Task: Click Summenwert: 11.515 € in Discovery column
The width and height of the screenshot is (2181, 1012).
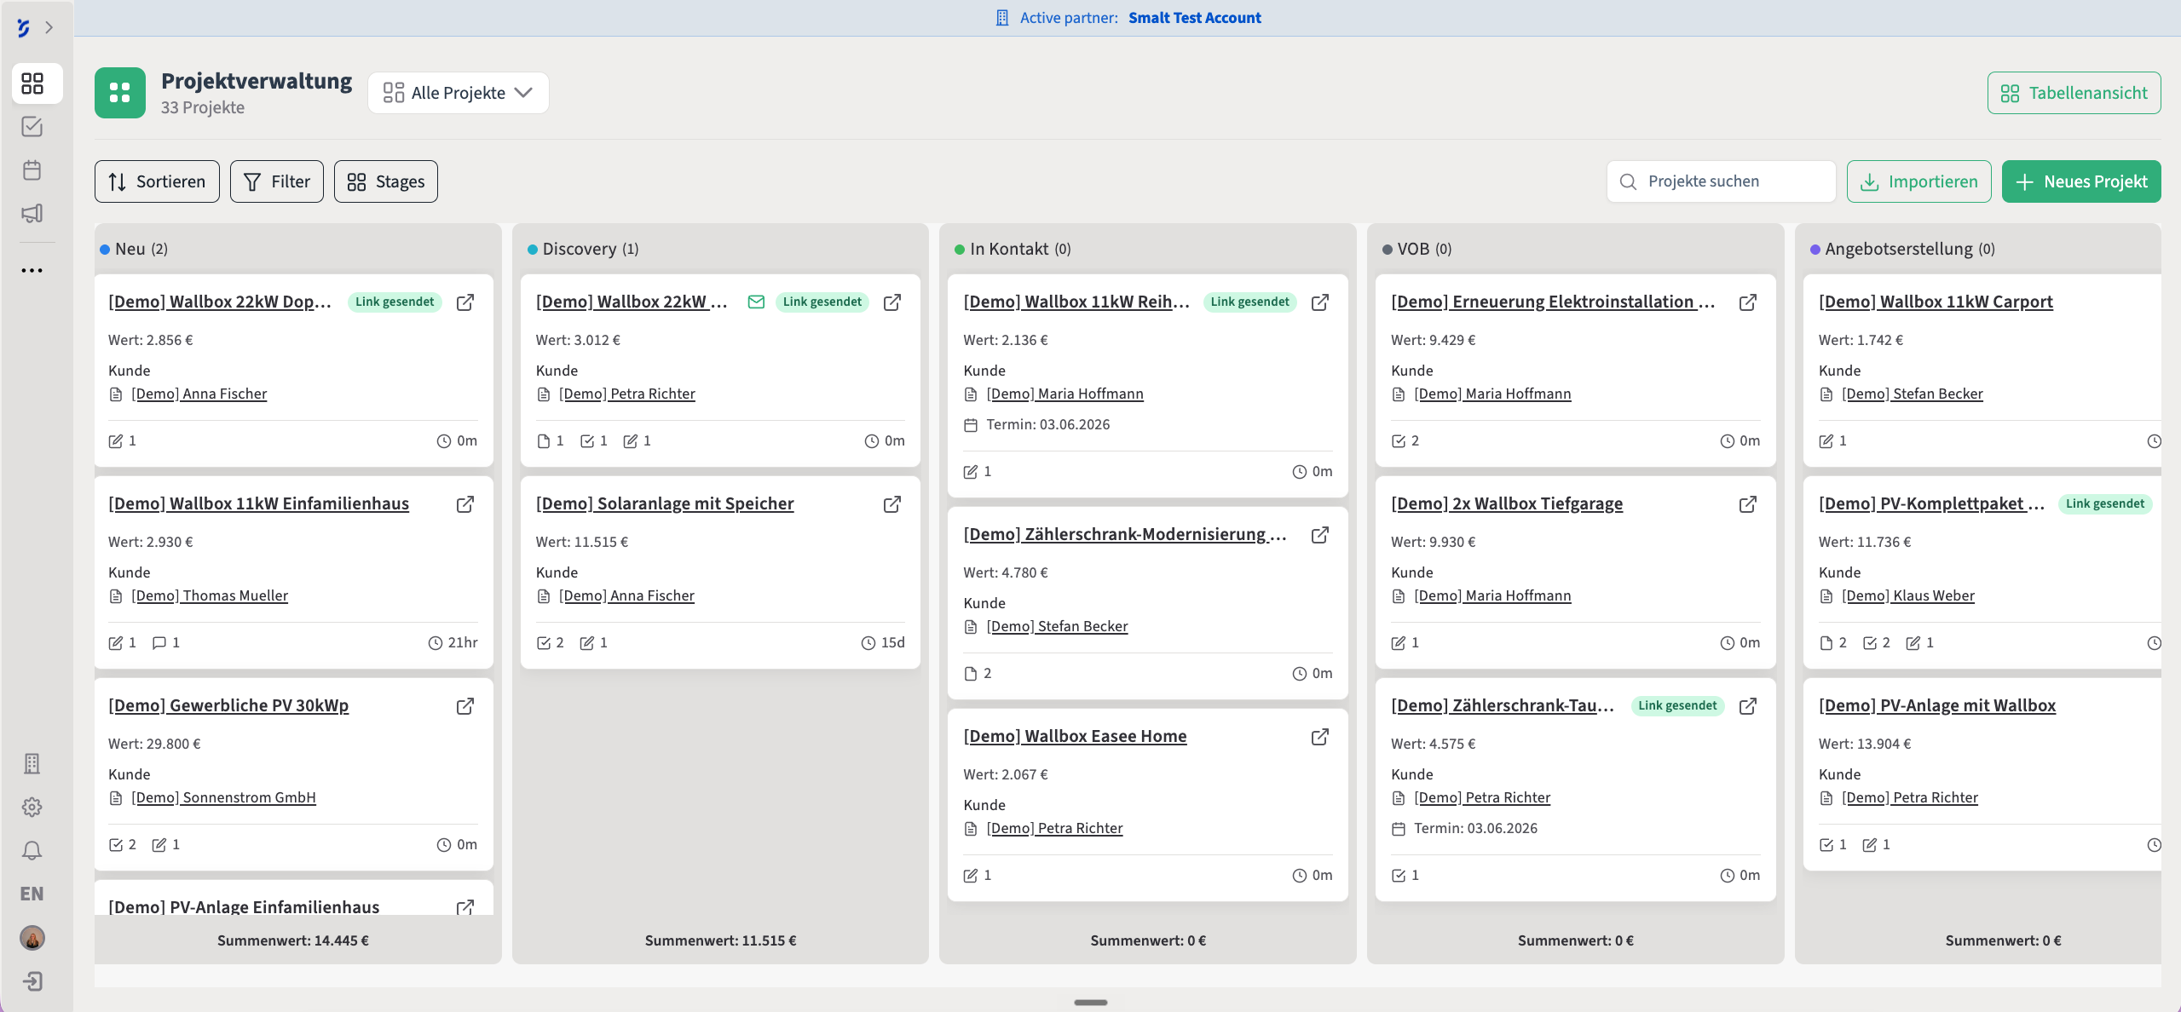Action: (721, 940)
